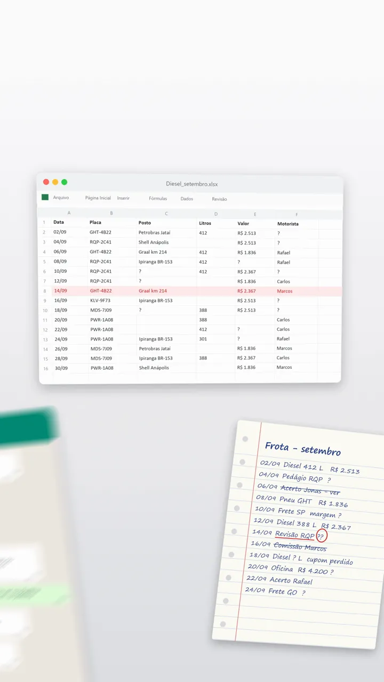This screenshot has height=682, width=384.
Task: Select column B header
Action: point(111,213)
